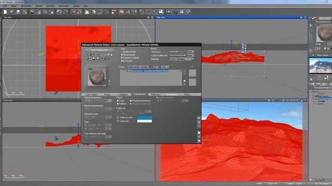Screen dimensions: 332x186
Task: Open the Object menu
Action: [x=14, y=6]
